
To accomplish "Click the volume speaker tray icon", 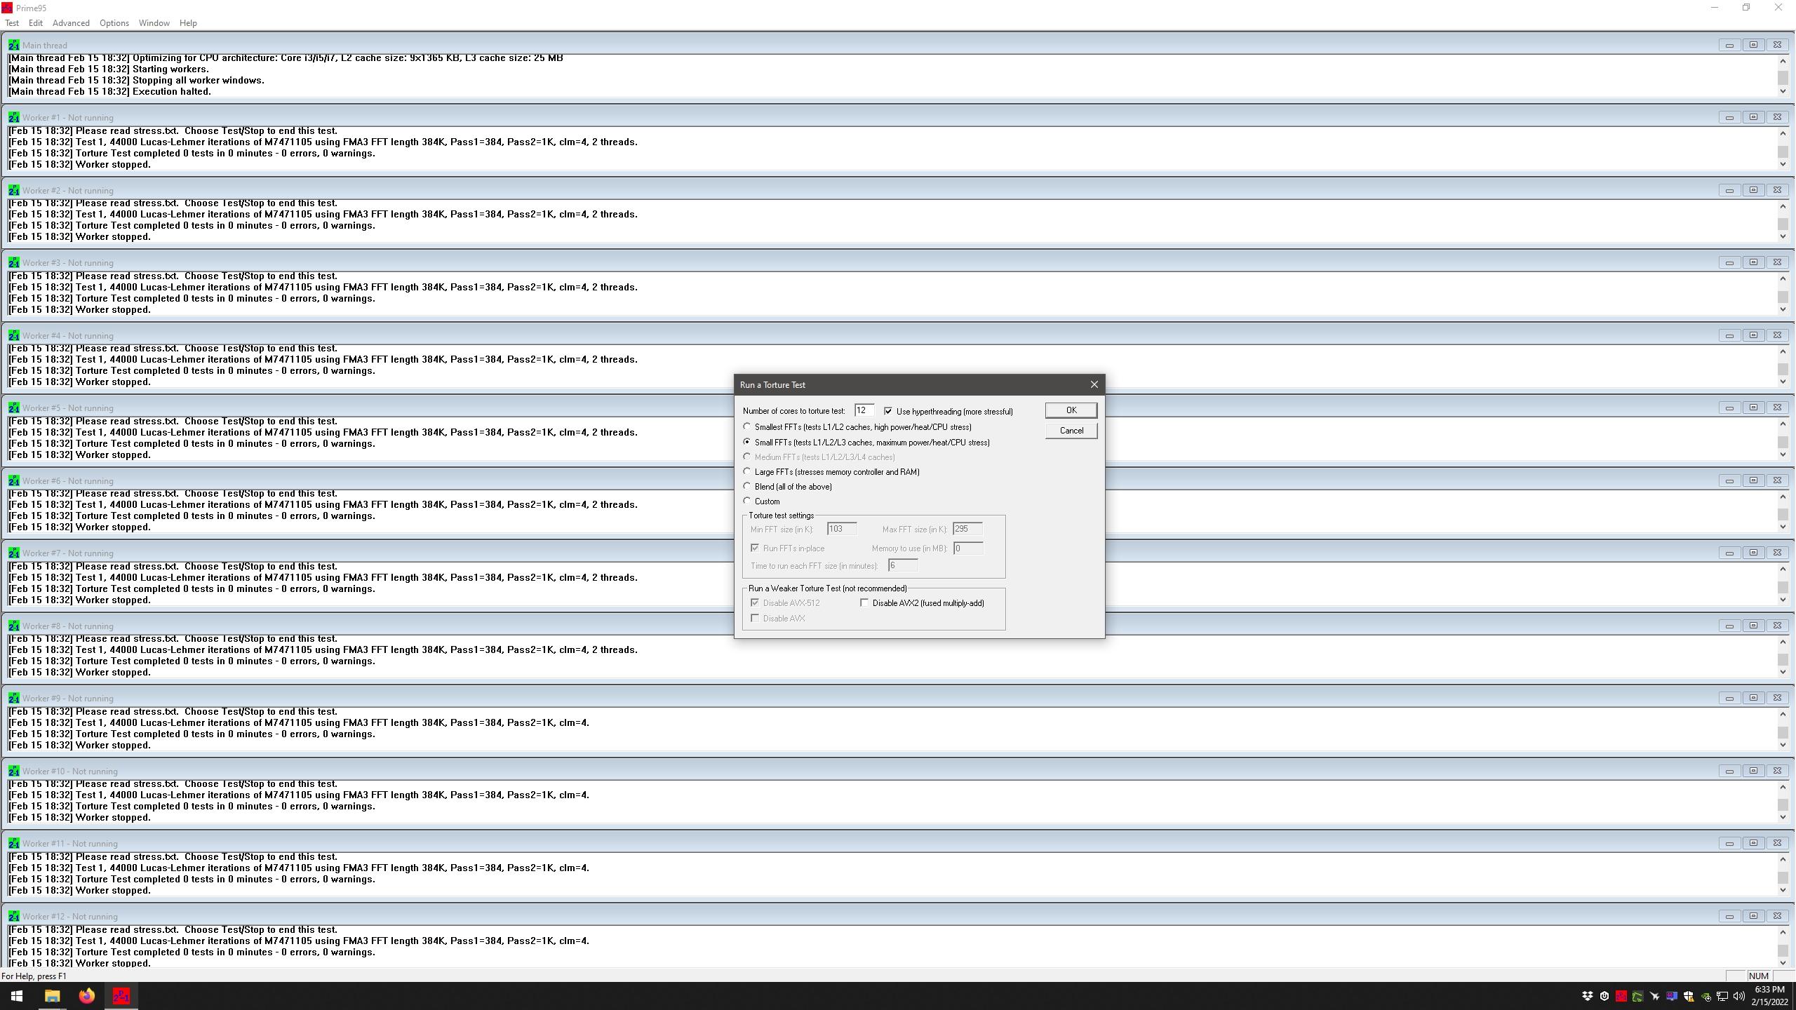I will 1738,996.
